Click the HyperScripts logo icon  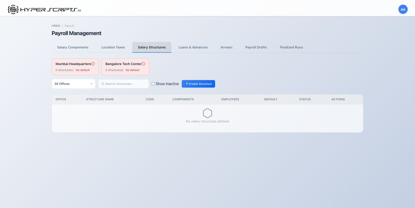13,10
